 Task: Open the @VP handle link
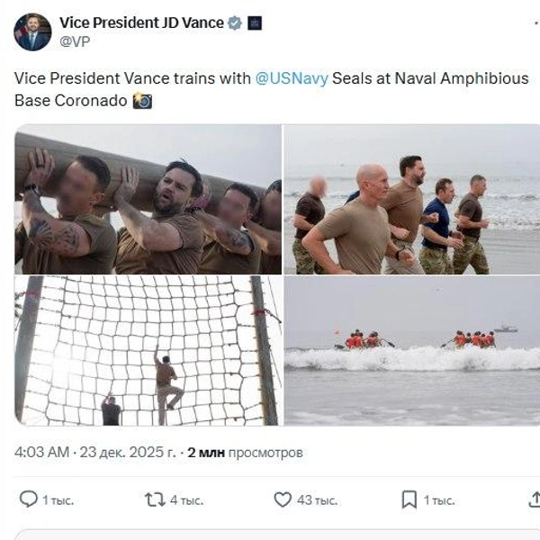[x=75, y=41]
